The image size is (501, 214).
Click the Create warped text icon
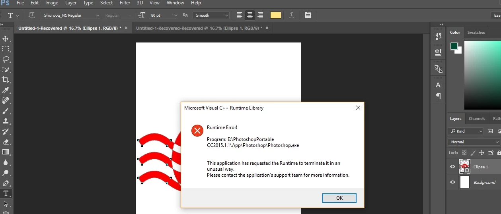tap(292, 15)
